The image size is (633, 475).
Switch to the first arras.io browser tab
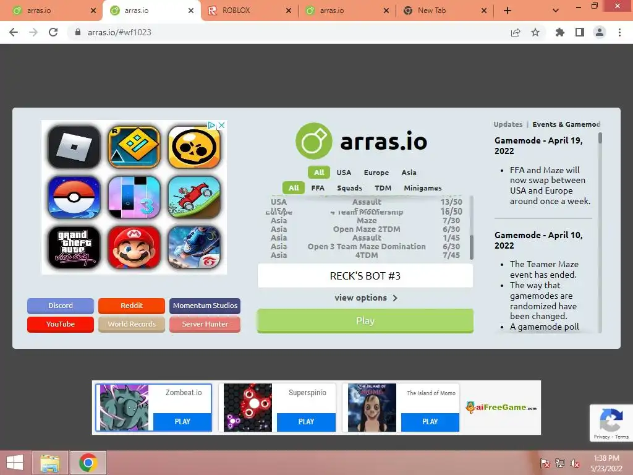point(52,11)
